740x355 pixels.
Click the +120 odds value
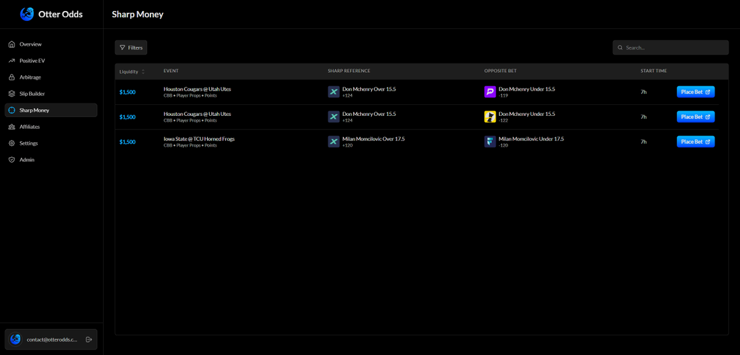click(x=347, y=145)
